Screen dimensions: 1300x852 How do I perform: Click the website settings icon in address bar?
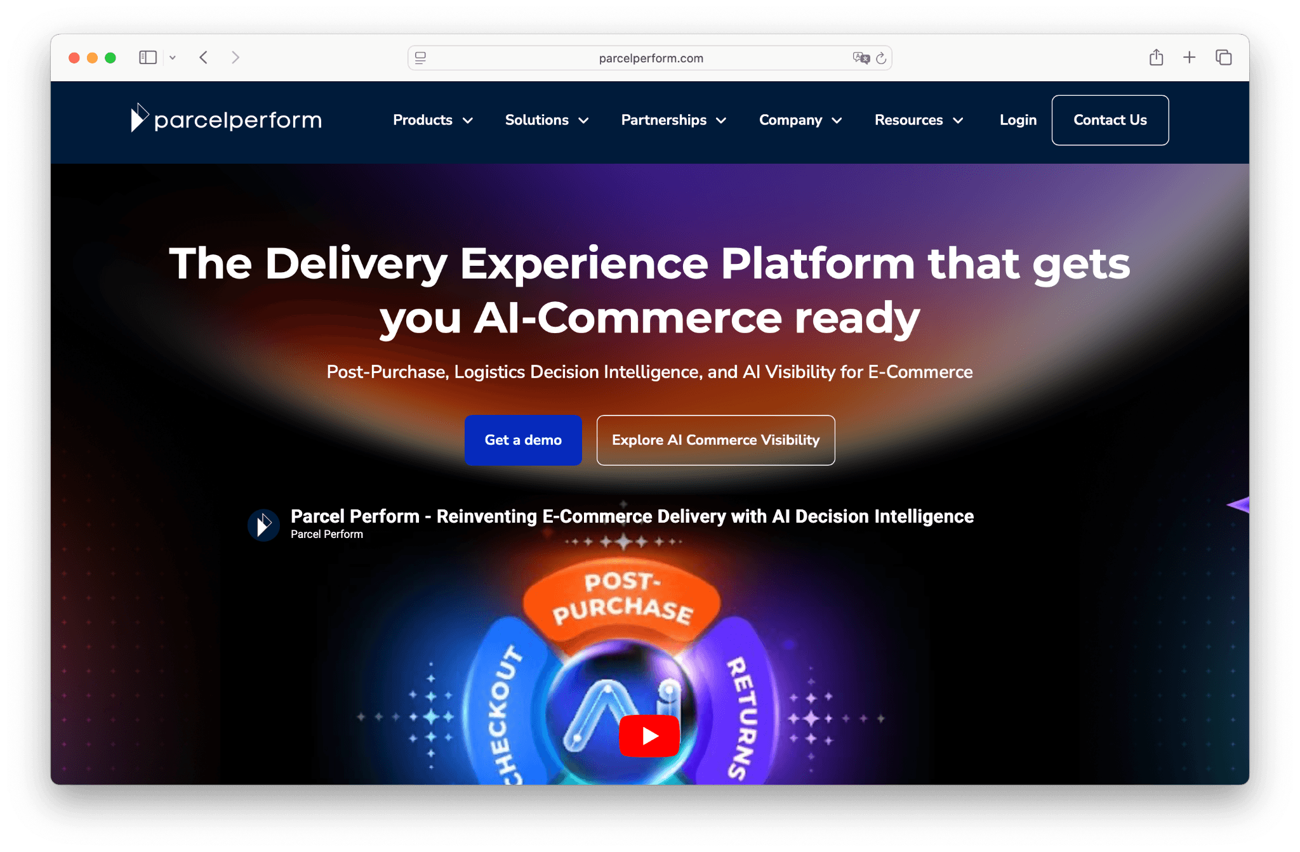pos(420,58)
